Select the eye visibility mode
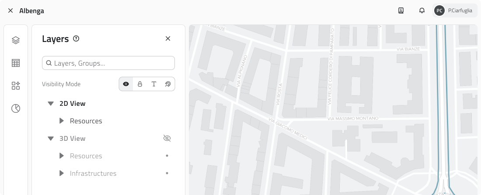 (126, 84)
